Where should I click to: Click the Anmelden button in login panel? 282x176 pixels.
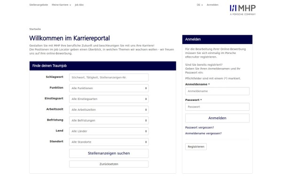[x=217, y=118]
